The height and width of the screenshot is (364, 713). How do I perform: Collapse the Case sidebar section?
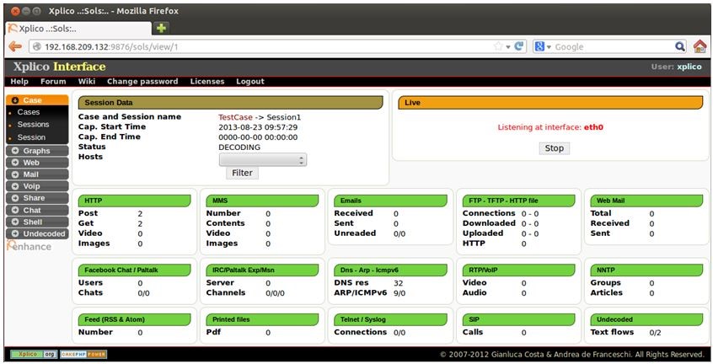37,100
